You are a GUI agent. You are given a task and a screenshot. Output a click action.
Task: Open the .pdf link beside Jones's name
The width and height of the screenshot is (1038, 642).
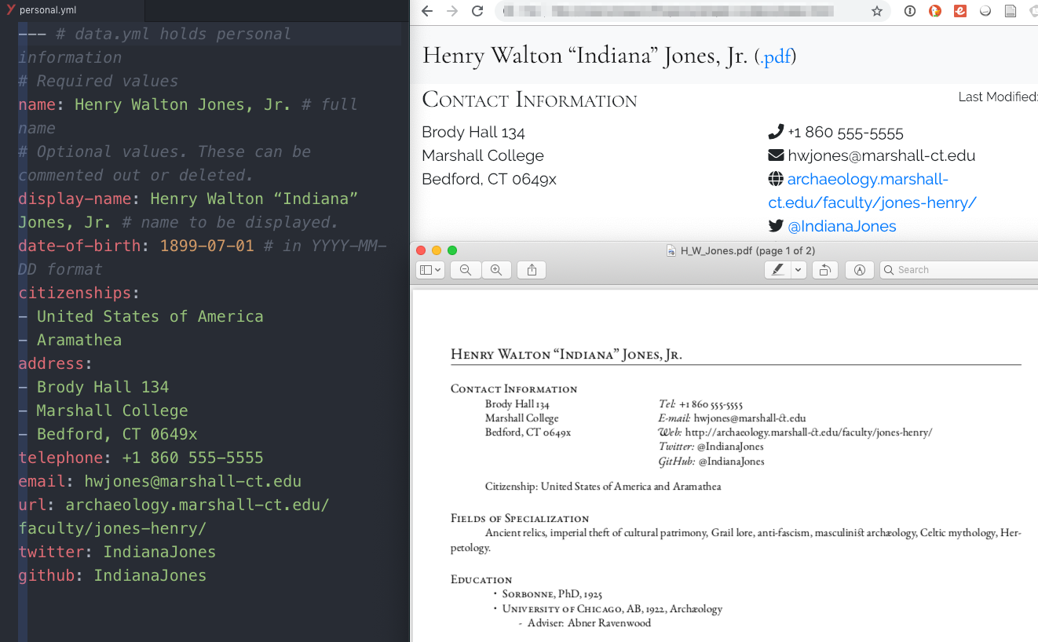point(776,56)
